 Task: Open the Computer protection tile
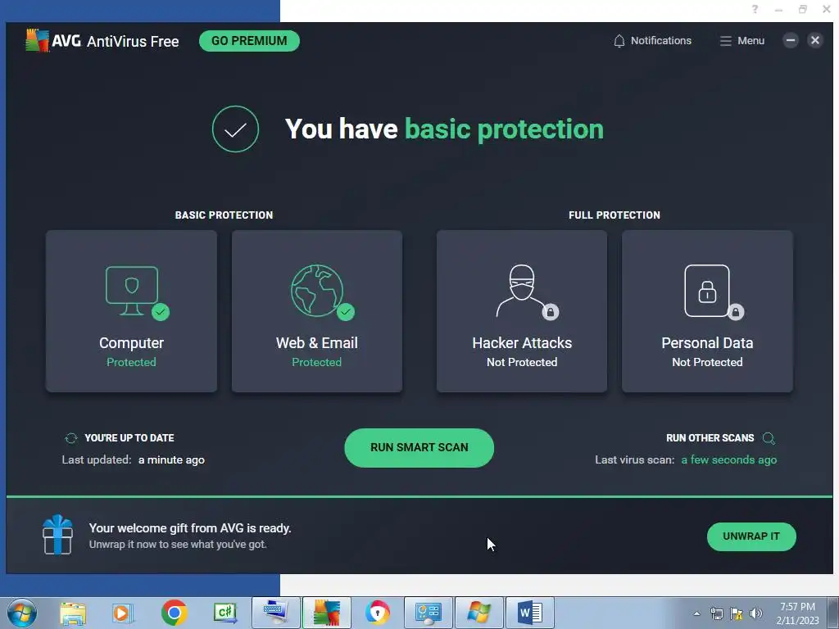[132, 311]
